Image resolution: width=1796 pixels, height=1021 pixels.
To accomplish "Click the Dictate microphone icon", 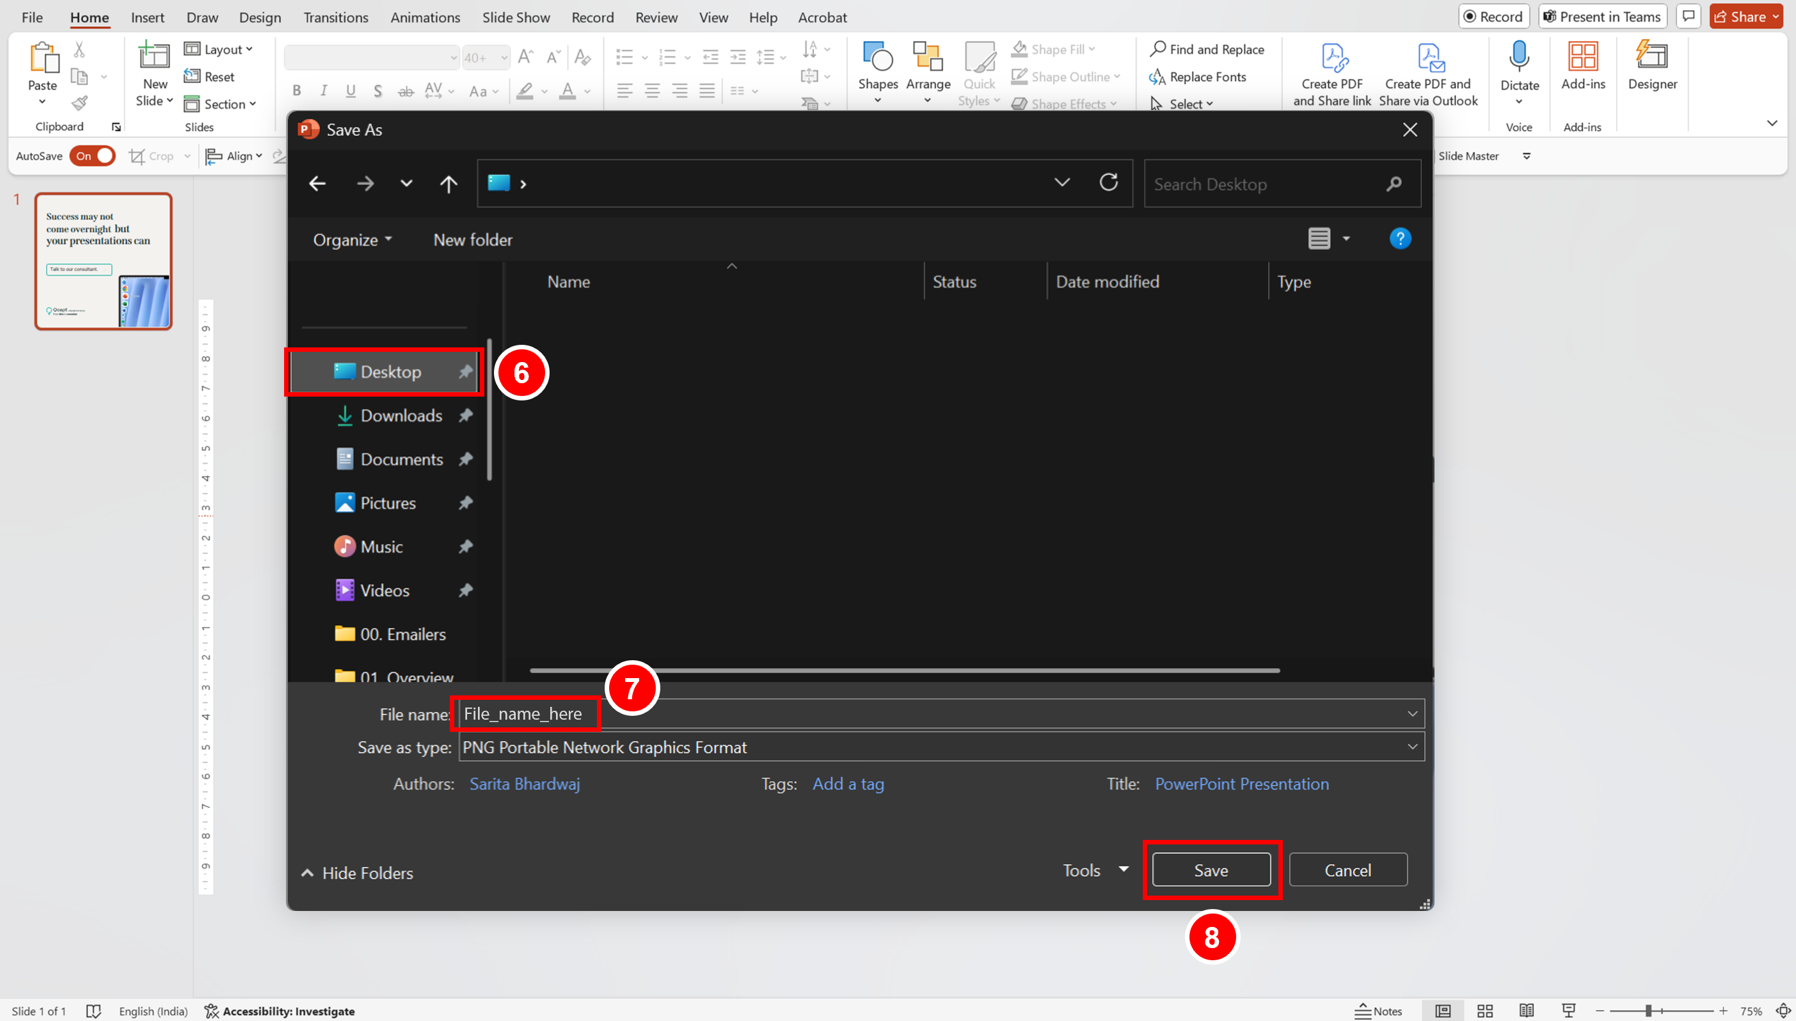I will [1519, 56].
